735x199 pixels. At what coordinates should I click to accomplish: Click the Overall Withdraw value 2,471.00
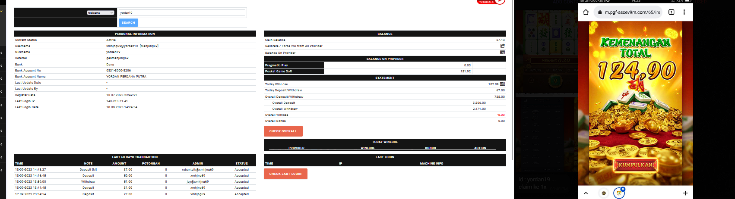click(x=479, y=109)
